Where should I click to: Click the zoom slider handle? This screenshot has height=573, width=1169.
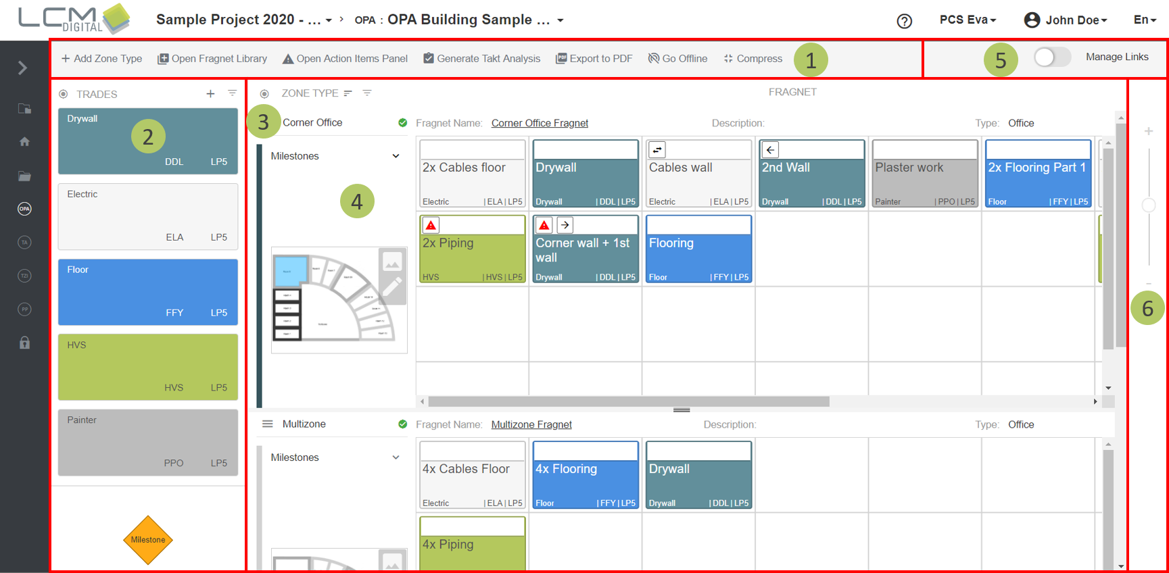(x=1148, y=205)
